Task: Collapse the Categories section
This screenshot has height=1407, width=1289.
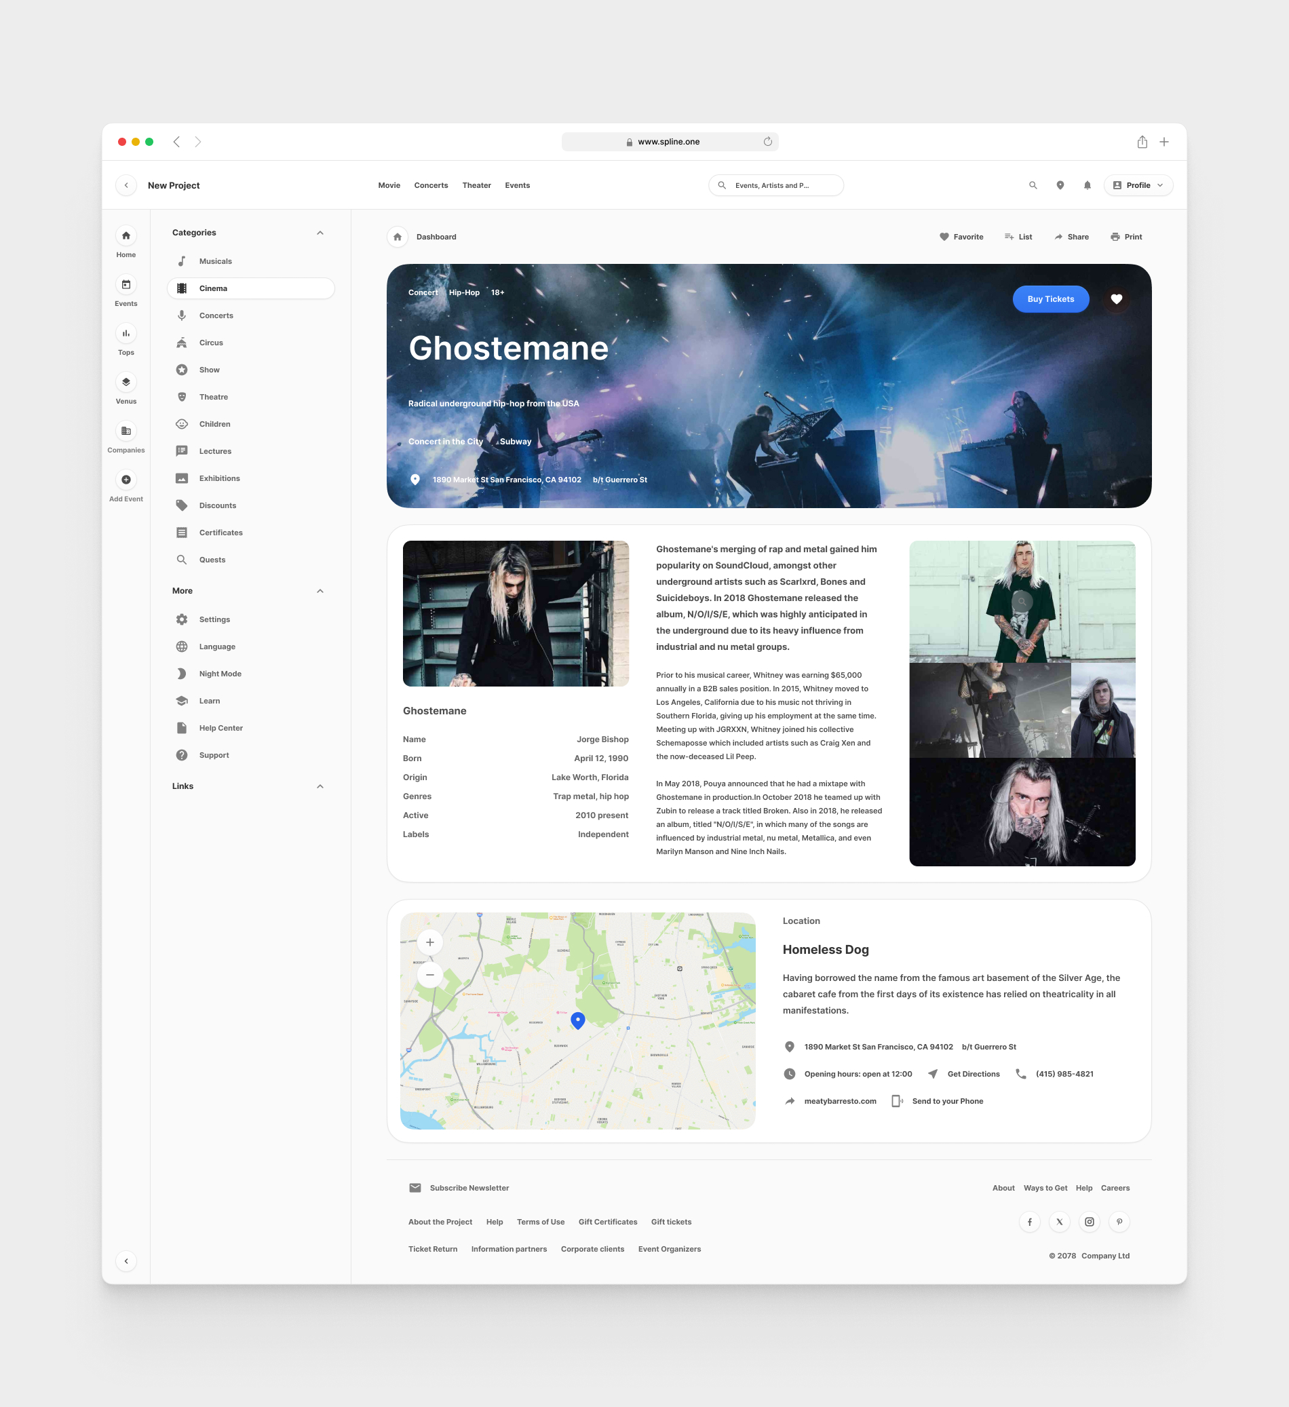Action: [320, 233]
